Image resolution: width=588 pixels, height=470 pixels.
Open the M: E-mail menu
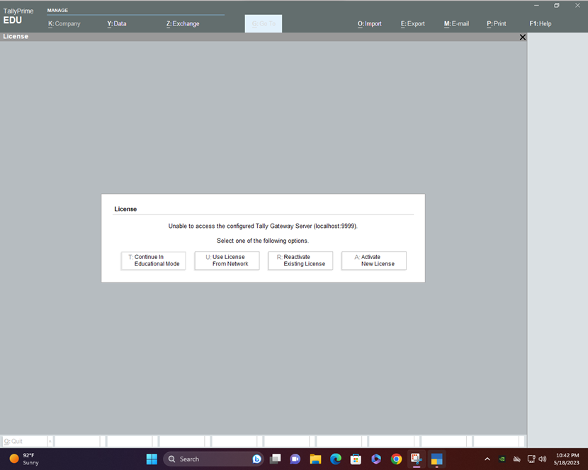pos(456,23)
